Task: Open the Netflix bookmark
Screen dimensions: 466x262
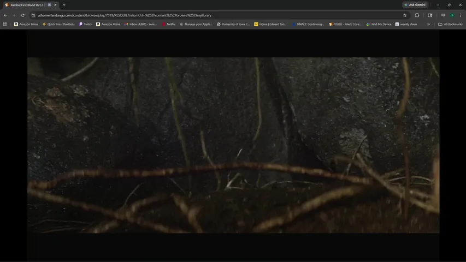Action: click(x=168, y=25)
